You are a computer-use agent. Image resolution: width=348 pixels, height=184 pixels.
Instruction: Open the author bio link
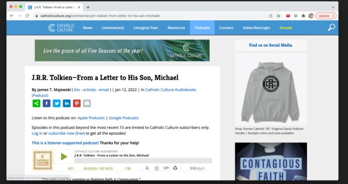(x=77, y=90)
